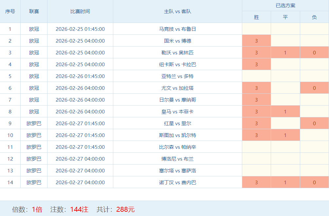This screenshot has width=329, height=216.
Task: Unselect the draw (1) for 皇马 vs 本菲卡
Action: [285, 111]
